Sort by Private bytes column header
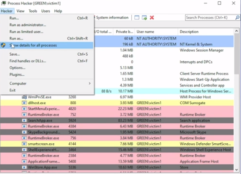This screenshot has width=241, height=174. 124,32
